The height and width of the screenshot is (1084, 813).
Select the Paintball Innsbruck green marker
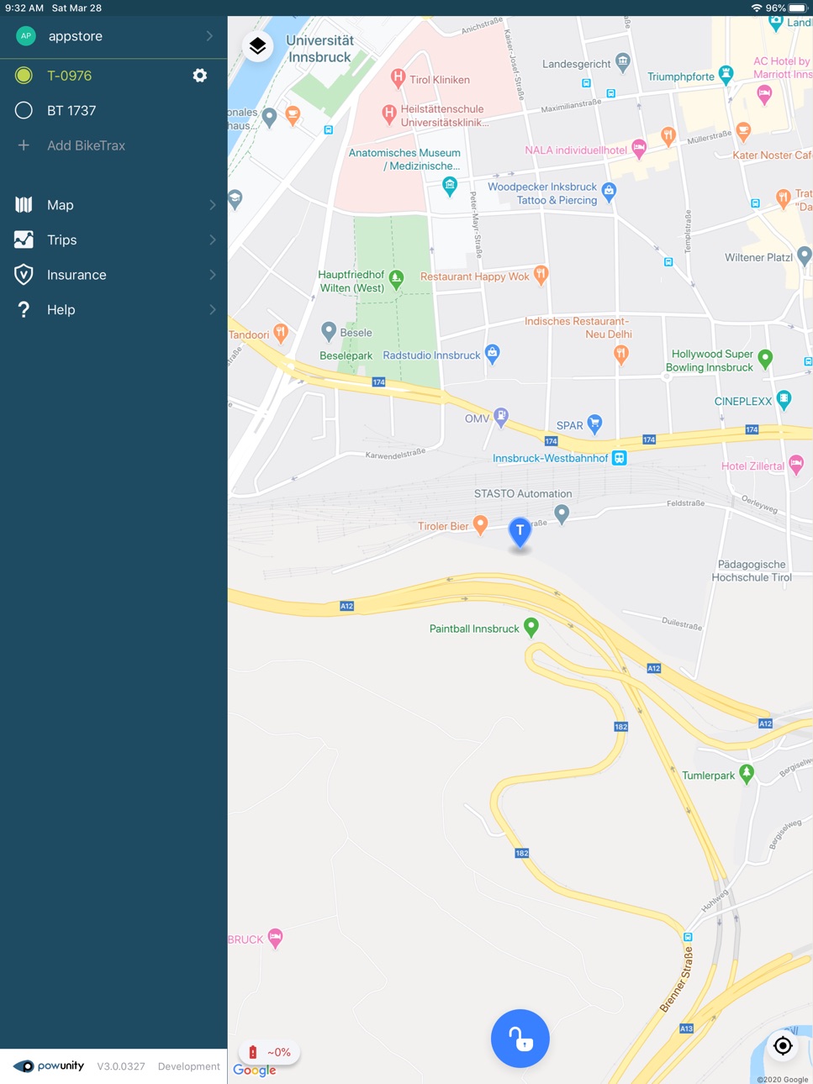point(531,627)
